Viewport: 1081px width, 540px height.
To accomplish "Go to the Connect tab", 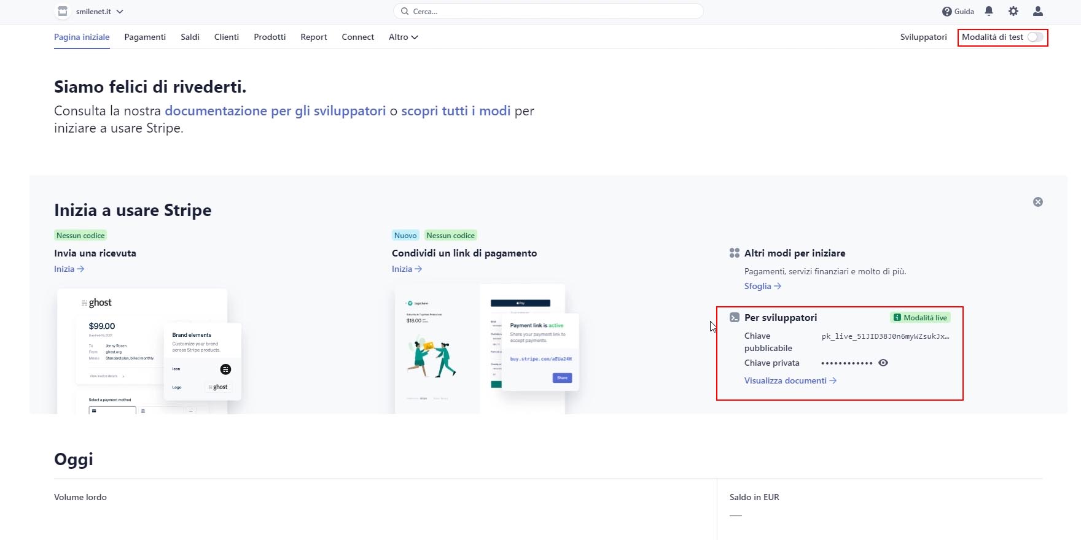I will (357, 37).
